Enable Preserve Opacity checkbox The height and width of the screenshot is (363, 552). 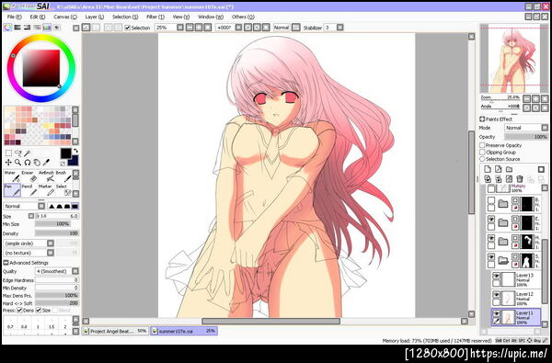tap(482, 145)
